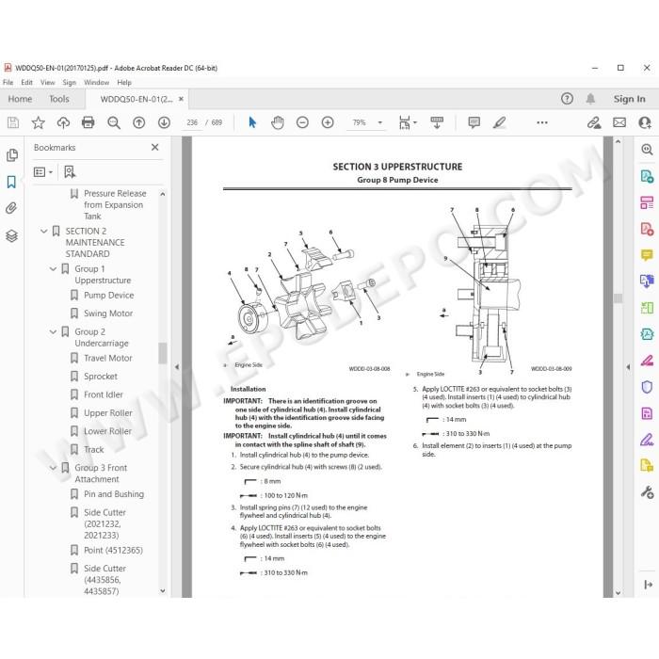Open the File menu

(x=8, y=83)
